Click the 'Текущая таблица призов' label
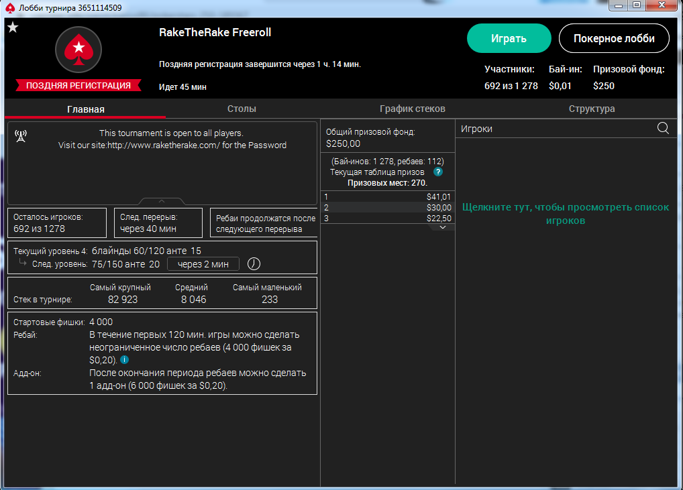Viewport: 683px width, 490px height. pos(377,172)
